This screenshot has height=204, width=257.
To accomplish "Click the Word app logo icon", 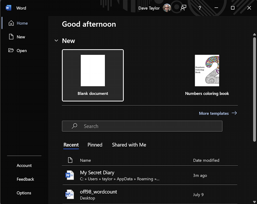I will 8,8.
